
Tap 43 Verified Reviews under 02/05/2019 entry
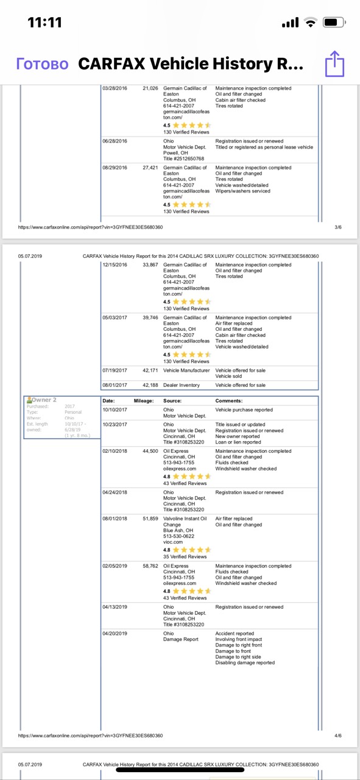[185, 598]
